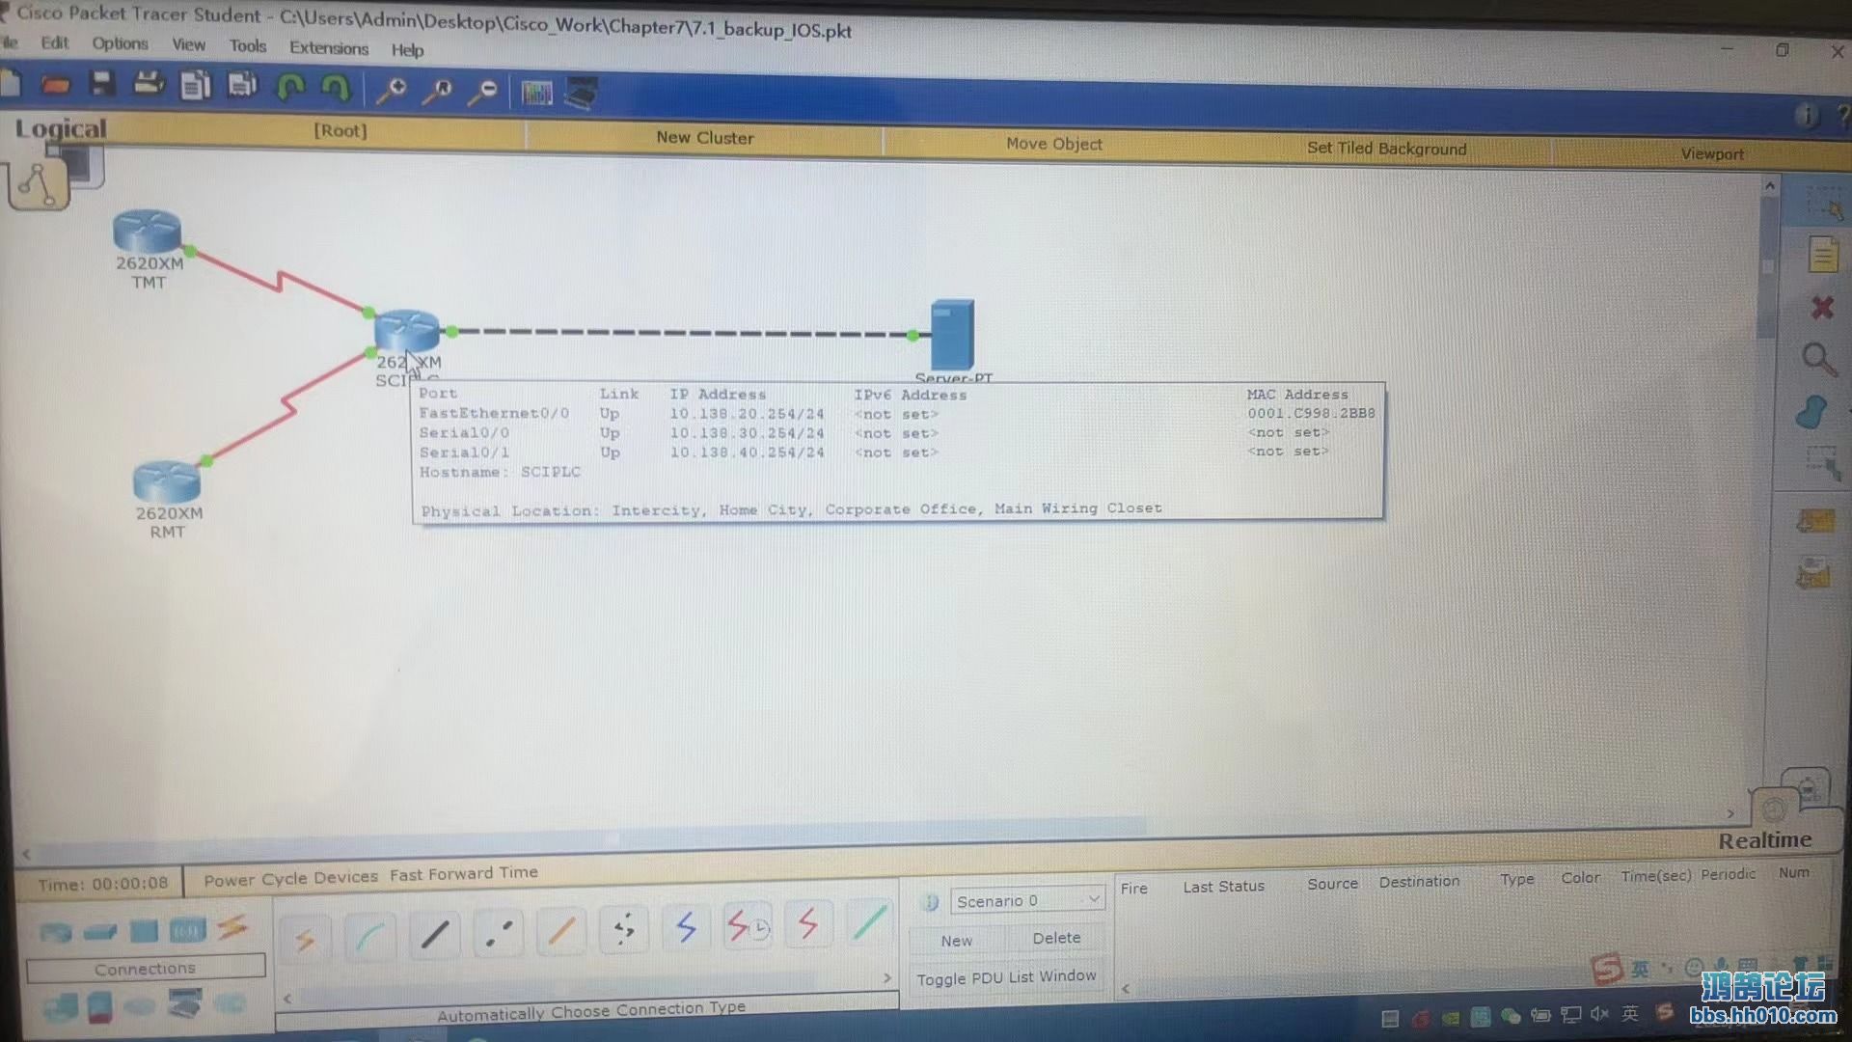Select the Place Note tool
The image size is (1852, 1042).
pos(1822,255)
